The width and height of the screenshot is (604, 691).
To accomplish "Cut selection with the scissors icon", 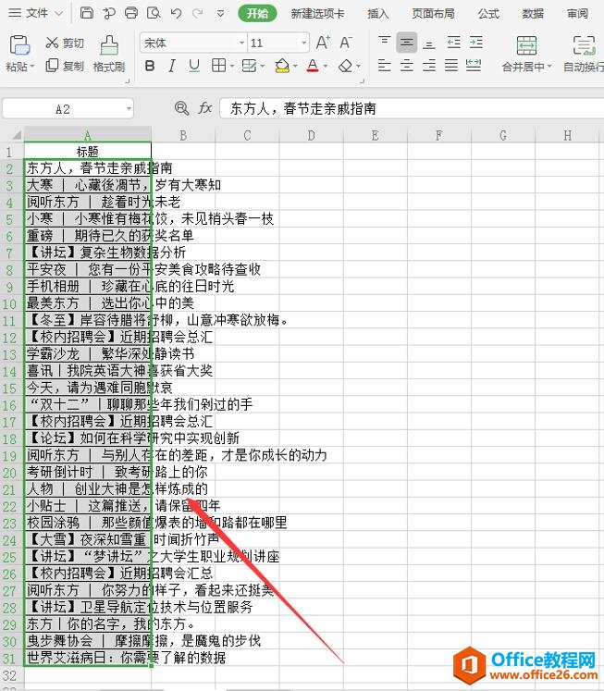I will coord(65,43).
